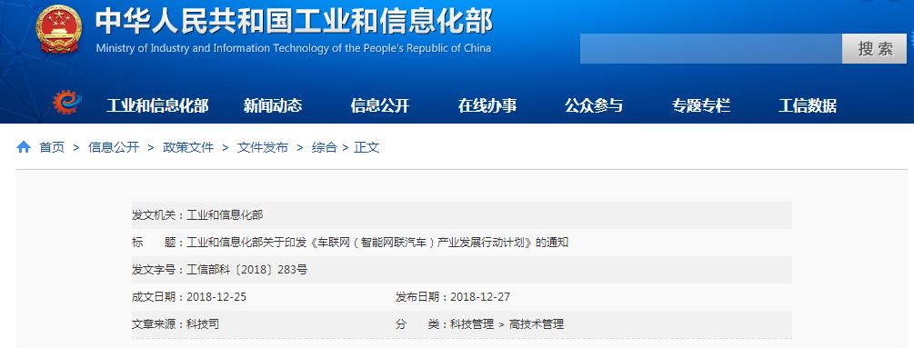914x348 pixels.
Task: Click 信息公开 breadcrumb link
Action: (x=114, y=148)
